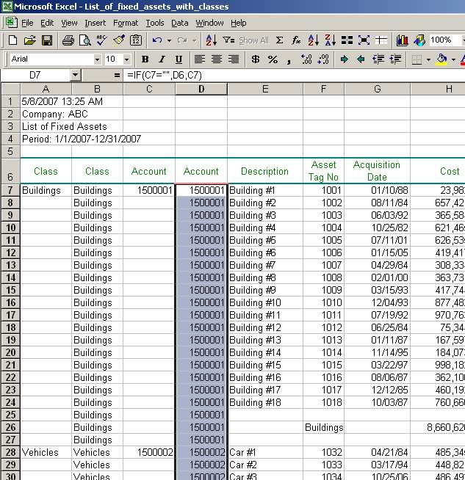Open the Chart Wizard icon

pos(403,40)
